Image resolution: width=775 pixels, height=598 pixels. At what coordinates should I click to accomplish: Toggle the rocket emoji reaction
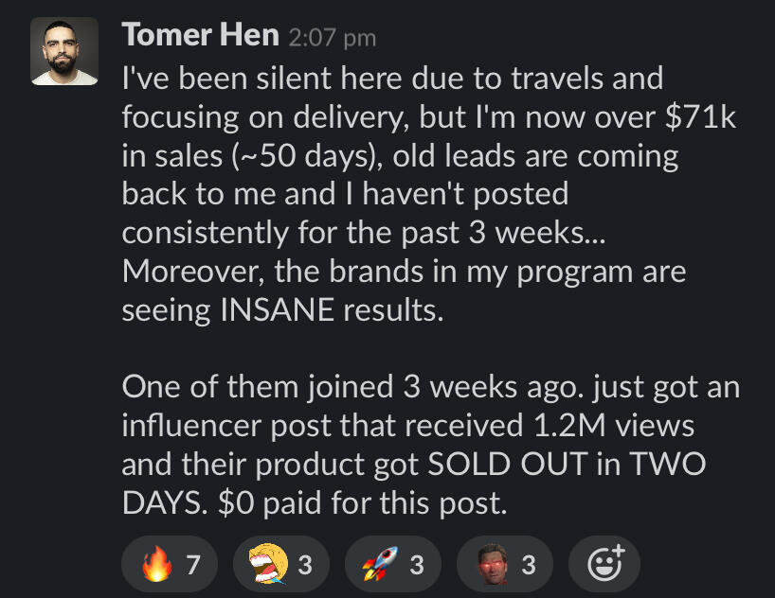tap(392, 566)
